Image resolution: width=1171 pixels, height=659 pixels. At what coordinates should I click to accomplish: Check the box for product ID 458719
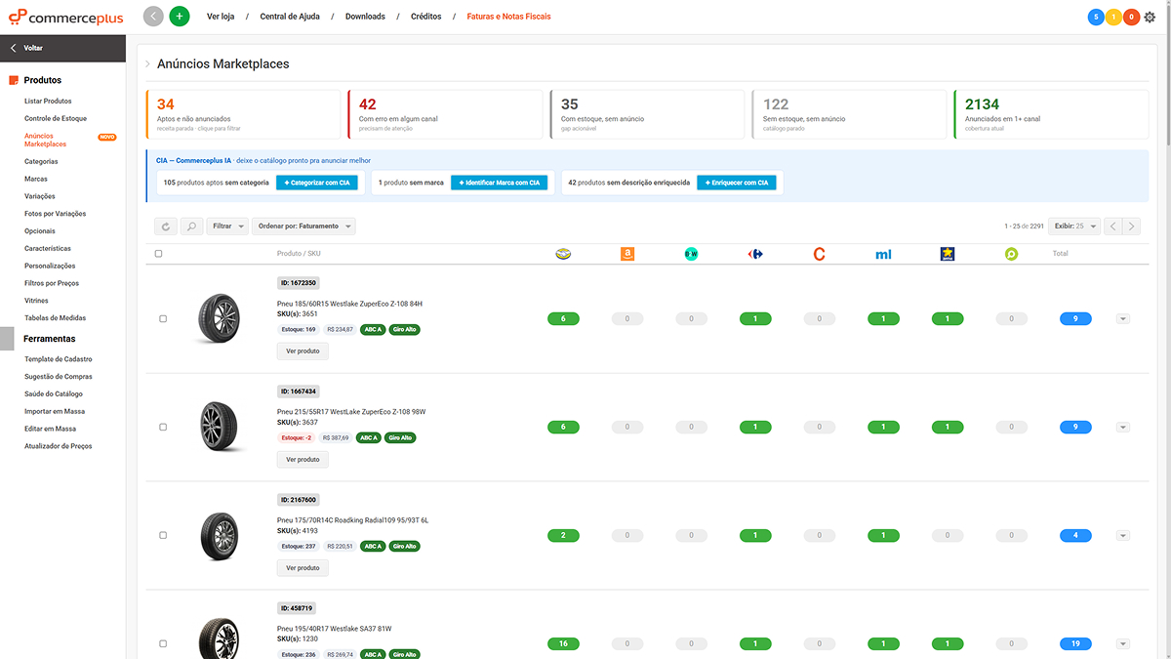[163, 644]
